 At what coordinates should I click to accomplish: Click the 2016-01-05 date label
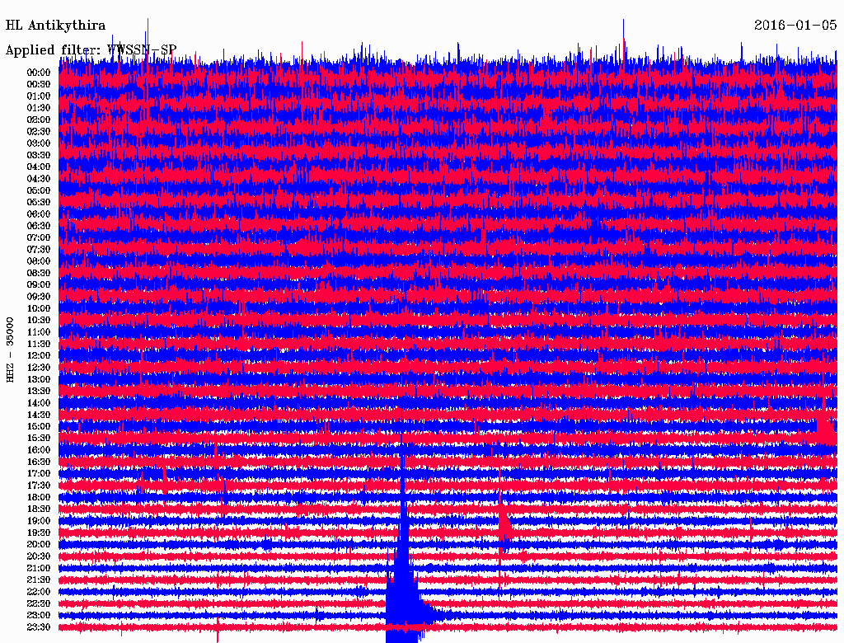click(x=795, y=26)
